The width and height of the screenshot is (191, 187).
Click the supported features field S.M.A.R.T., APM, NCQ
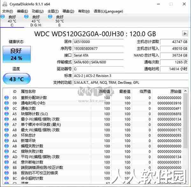131,83
